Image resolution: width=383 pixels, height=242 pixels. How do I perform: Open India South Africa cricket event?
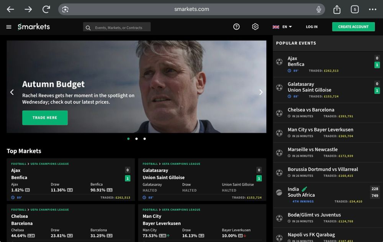pos(328,195)
